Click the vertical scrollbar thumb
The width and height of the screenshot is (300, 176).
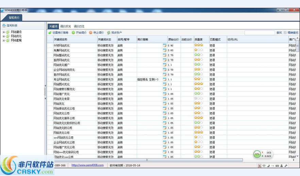click(297, 46)
